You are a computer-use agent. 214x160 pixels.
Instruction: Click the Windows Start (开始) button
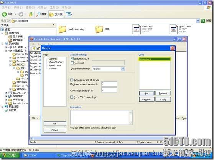(x=10, y=155)
